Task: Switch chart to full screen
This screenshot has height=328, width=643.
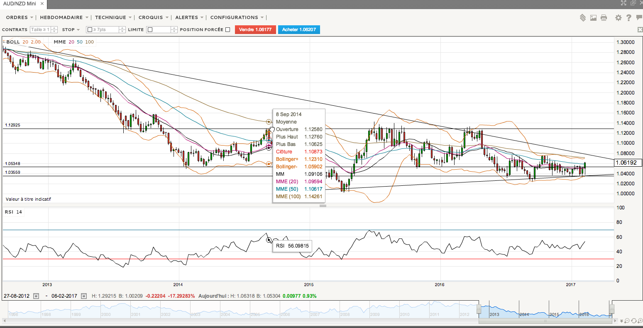Action: tap(623, 3)
